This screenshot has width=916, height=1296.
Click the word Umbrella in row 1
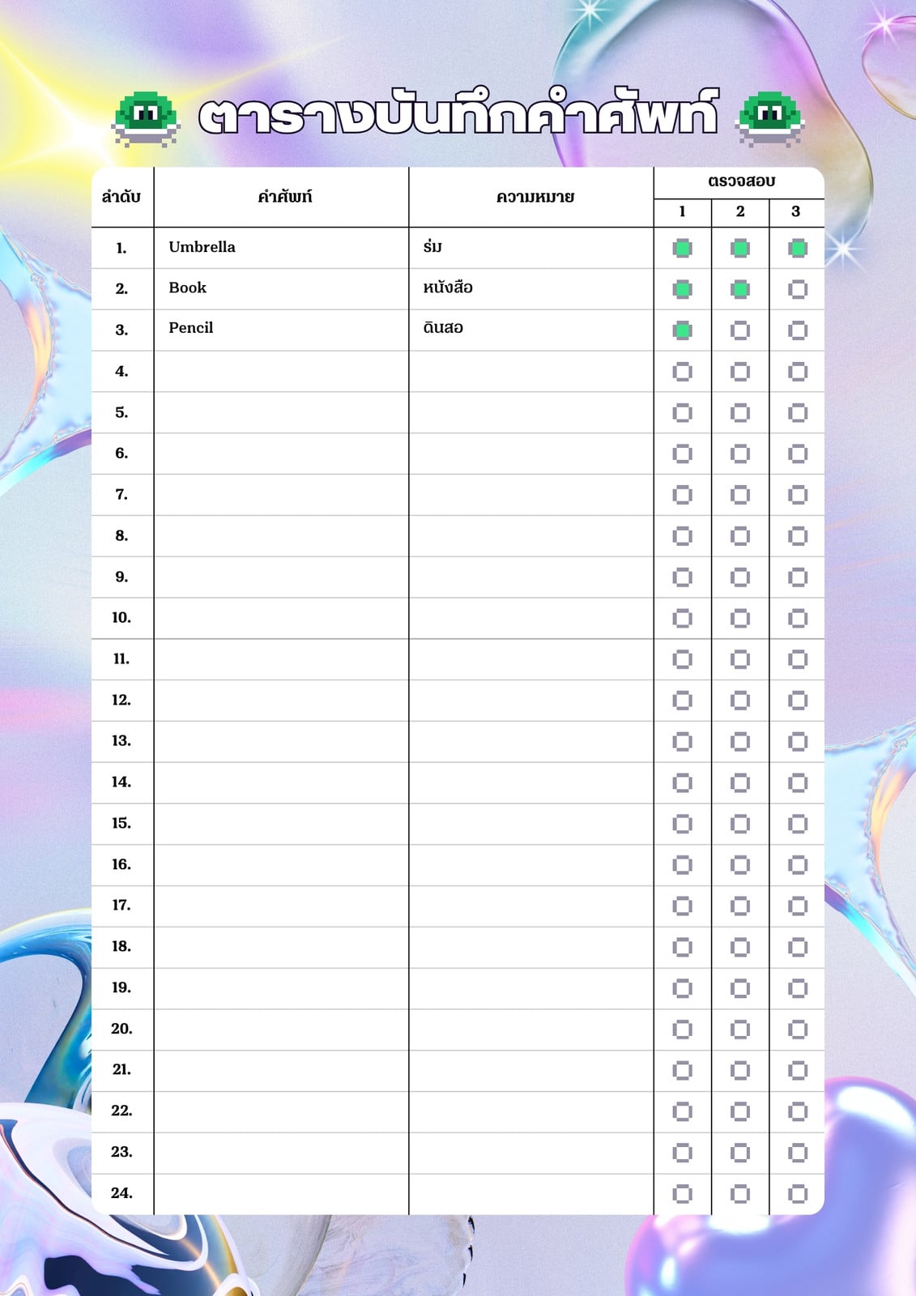[202, 247]
